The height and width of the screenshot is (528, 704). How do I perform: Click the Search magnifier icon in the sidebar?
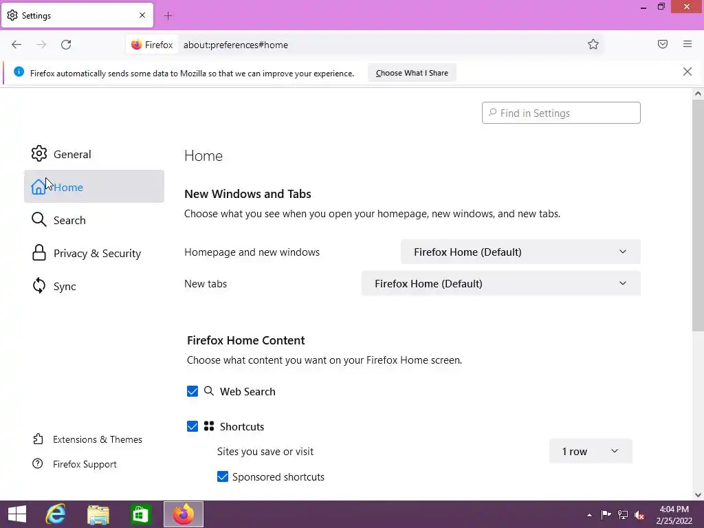pyautogui.click(x=39, y=219)
